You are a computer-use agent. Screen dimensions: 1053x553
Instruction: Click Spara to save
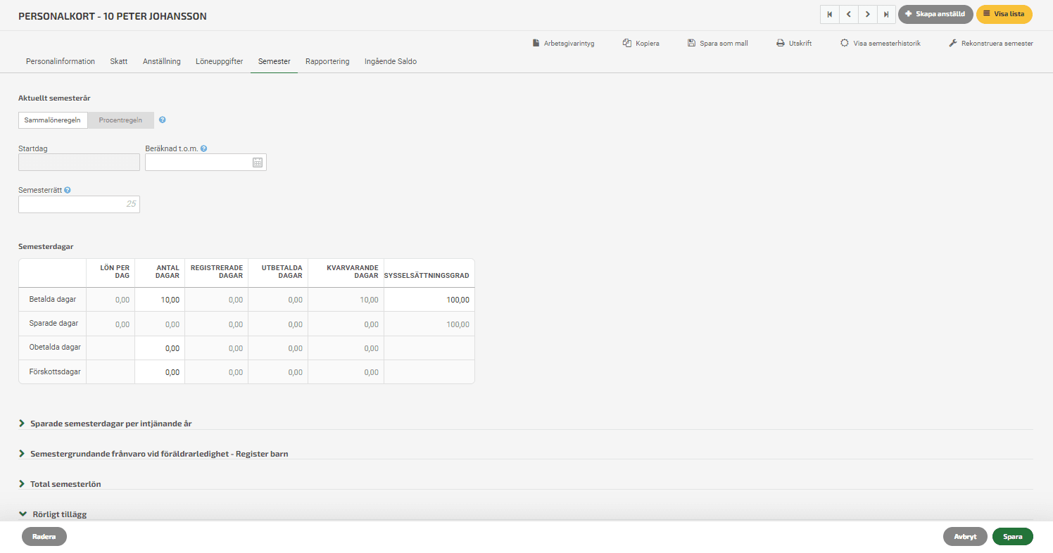[x=1012, y=536]
